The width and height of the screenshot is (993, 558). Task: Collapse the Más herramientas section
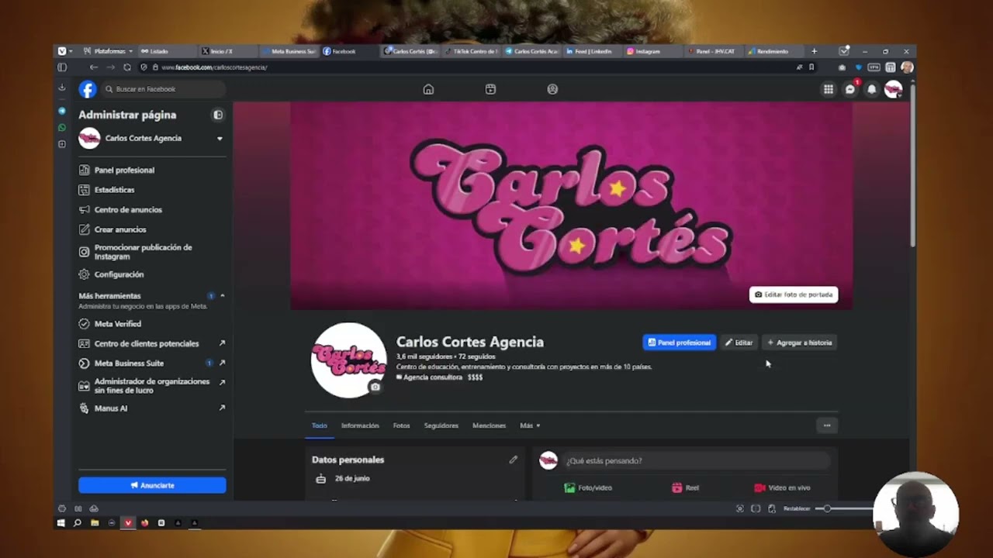tap(223, 296)
